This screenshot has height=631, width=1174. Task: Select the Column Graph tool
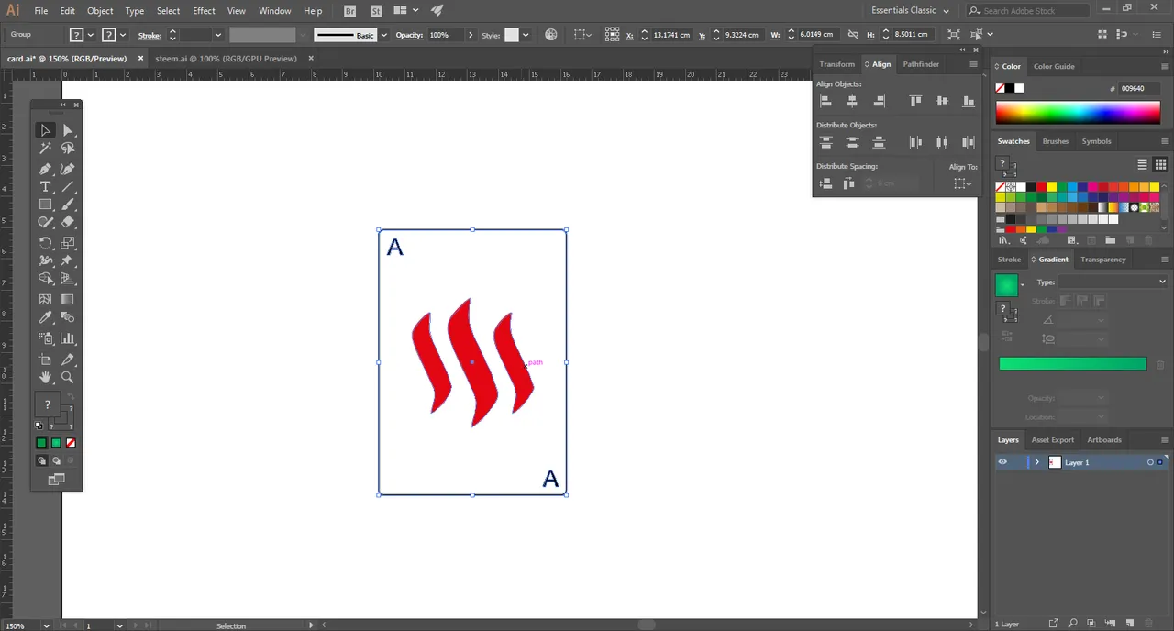coord(68,338)
